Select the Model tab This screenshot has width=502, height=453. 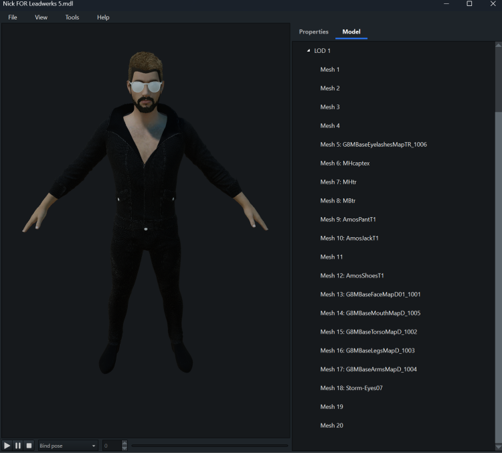(x=351, y=31)
